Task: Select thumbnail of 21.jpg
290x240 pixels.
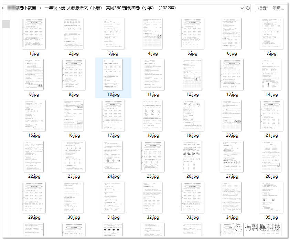Action: [271, 115]
